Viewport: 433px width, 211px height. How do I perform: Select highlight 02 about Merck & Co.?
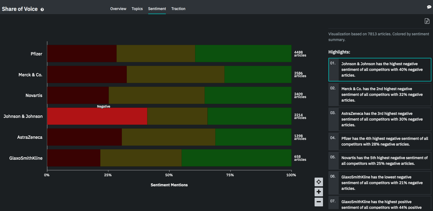(x=380, y=95)
